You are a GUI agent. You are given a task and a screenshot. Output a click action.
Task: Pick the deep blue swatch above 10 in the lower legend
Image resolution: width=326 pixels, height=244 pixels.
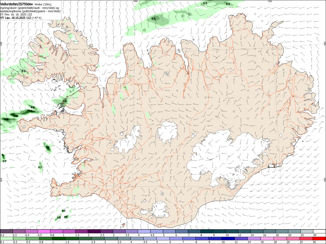coord(228,239)
